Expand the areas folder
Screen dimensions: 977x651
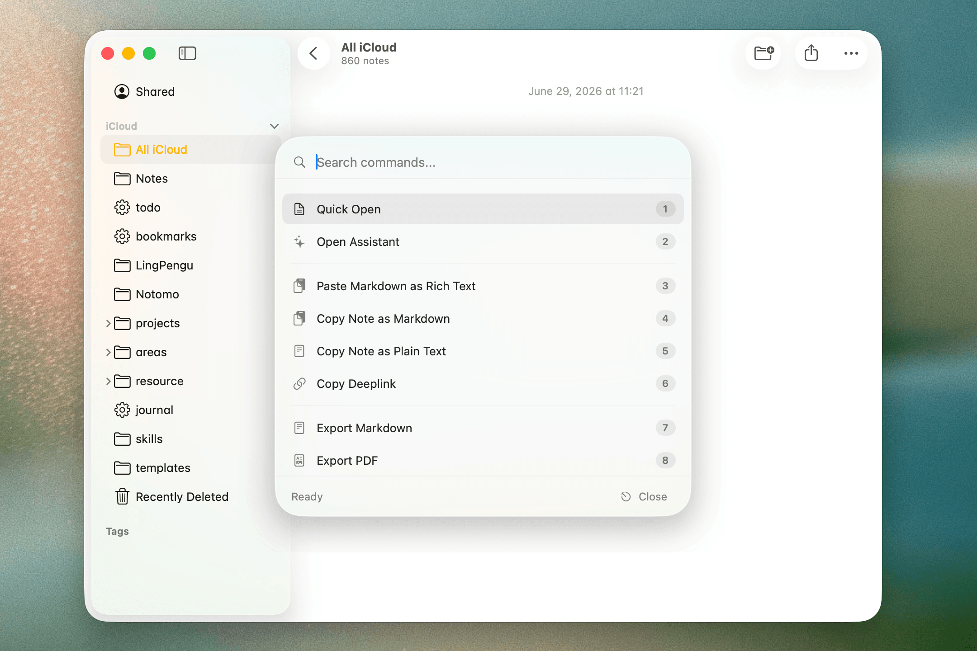109,352
